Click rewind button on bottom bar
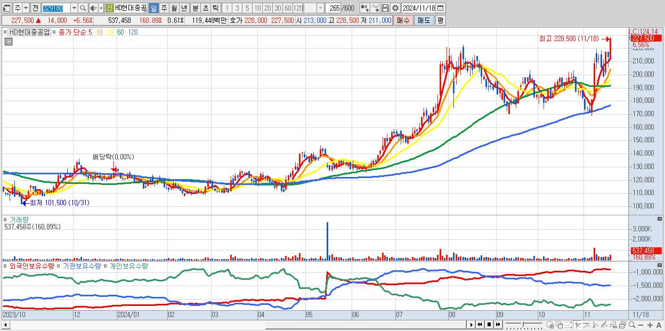 click(x=480, y=325)
